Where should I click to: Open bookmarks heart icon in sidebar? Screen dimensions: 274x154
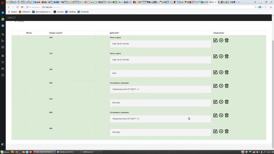(3, 62)
